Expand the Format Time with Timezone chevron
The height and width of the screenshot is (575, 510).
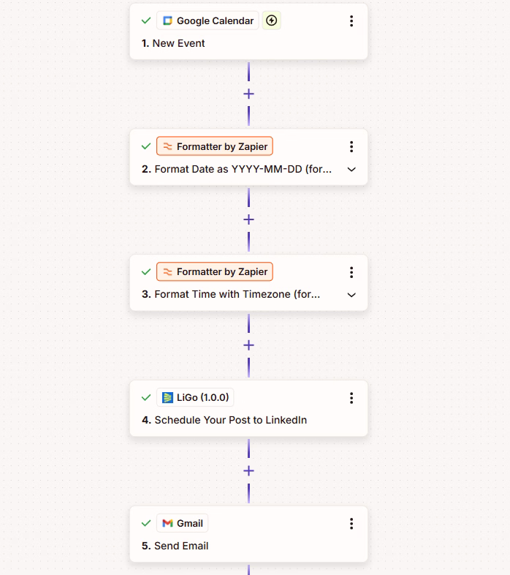point(351,295)
